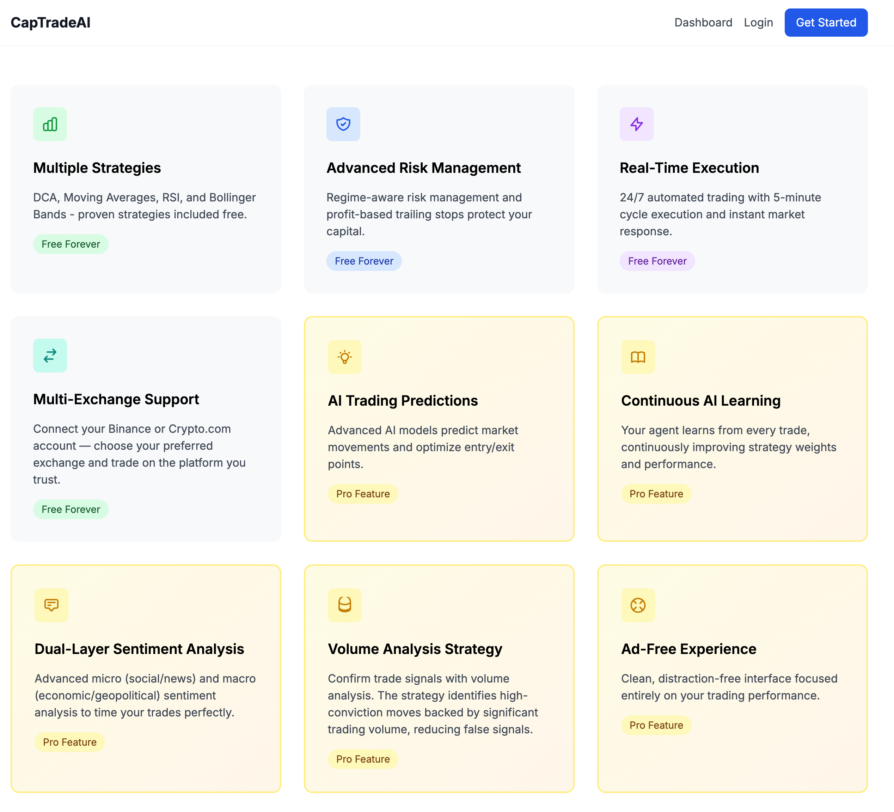Click the green bar chart Multiple Strategies icon
The image size is (894, 812).
click(50, 124)
